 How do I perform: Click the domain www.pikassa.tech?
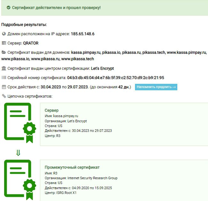tap(77, 59)
